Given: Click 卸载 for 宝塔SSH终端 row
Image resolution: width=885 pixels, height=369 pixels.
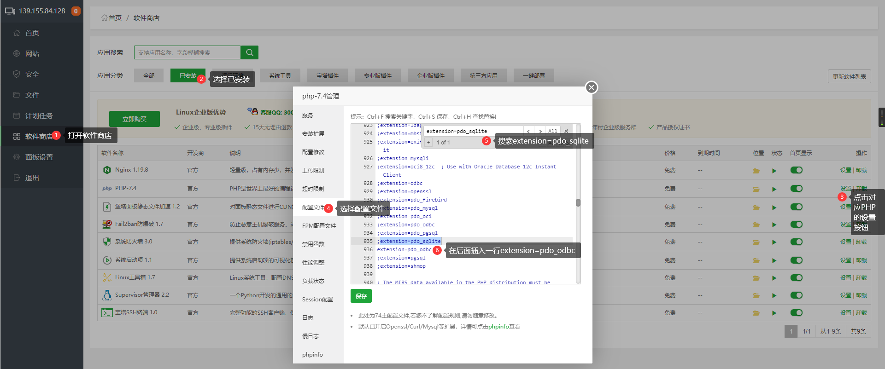Looking at the screenshot, I should 862,313.
